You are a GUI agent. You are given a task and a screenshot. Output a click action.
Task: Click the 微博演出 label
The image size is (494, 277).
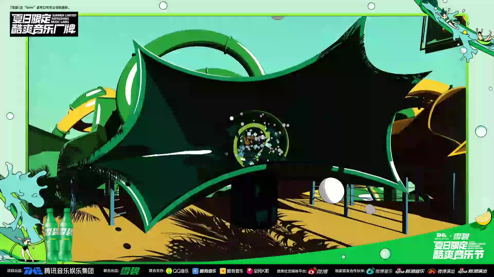click(446, 271)
